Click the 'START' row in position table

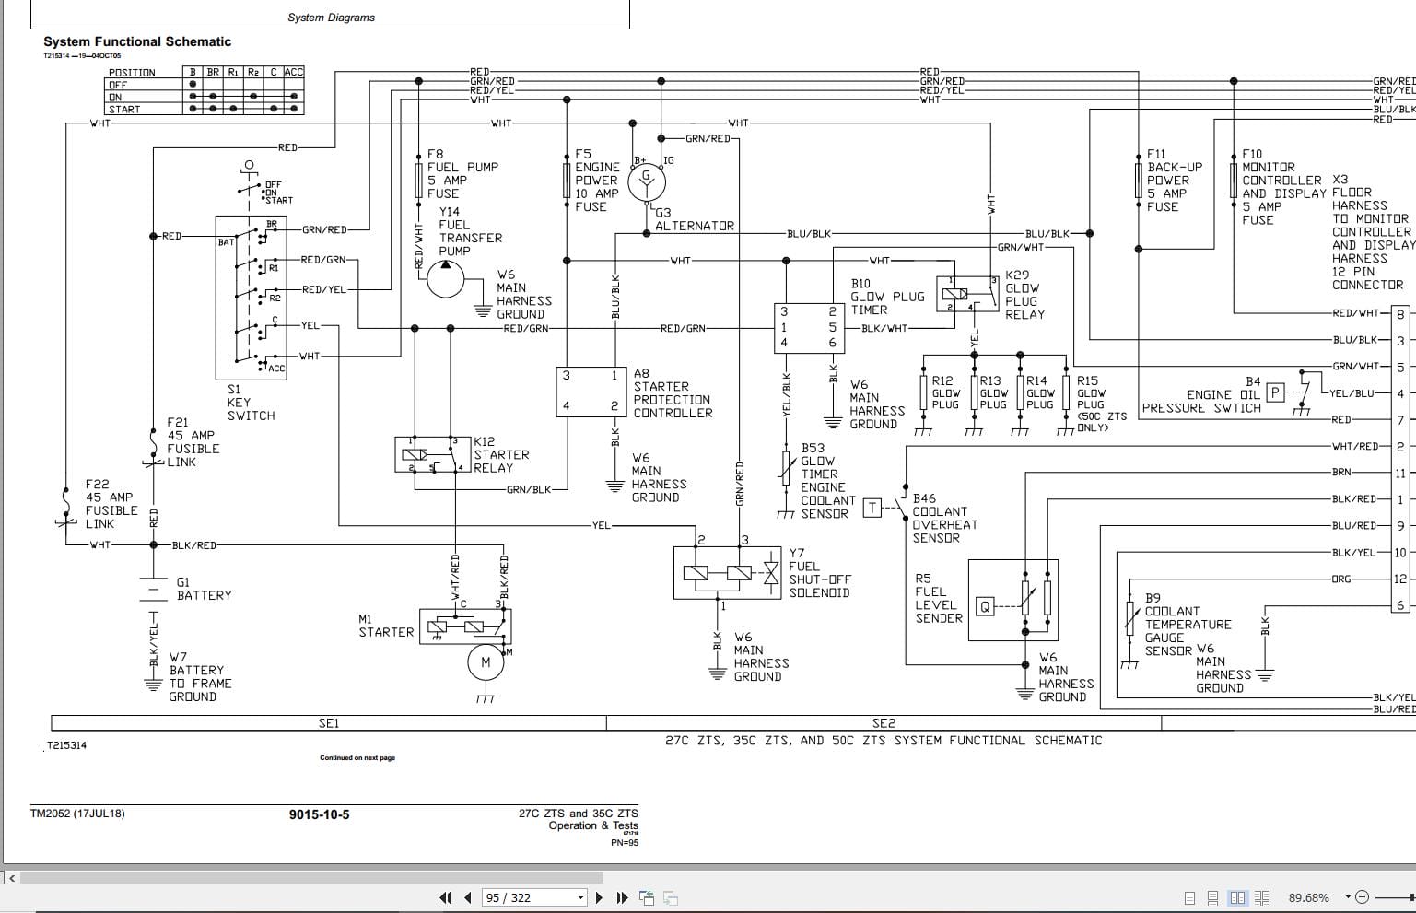(205, 109)
